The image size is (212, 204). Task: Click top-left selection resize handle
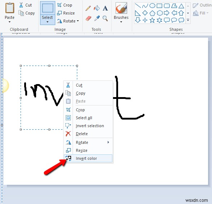21,66
